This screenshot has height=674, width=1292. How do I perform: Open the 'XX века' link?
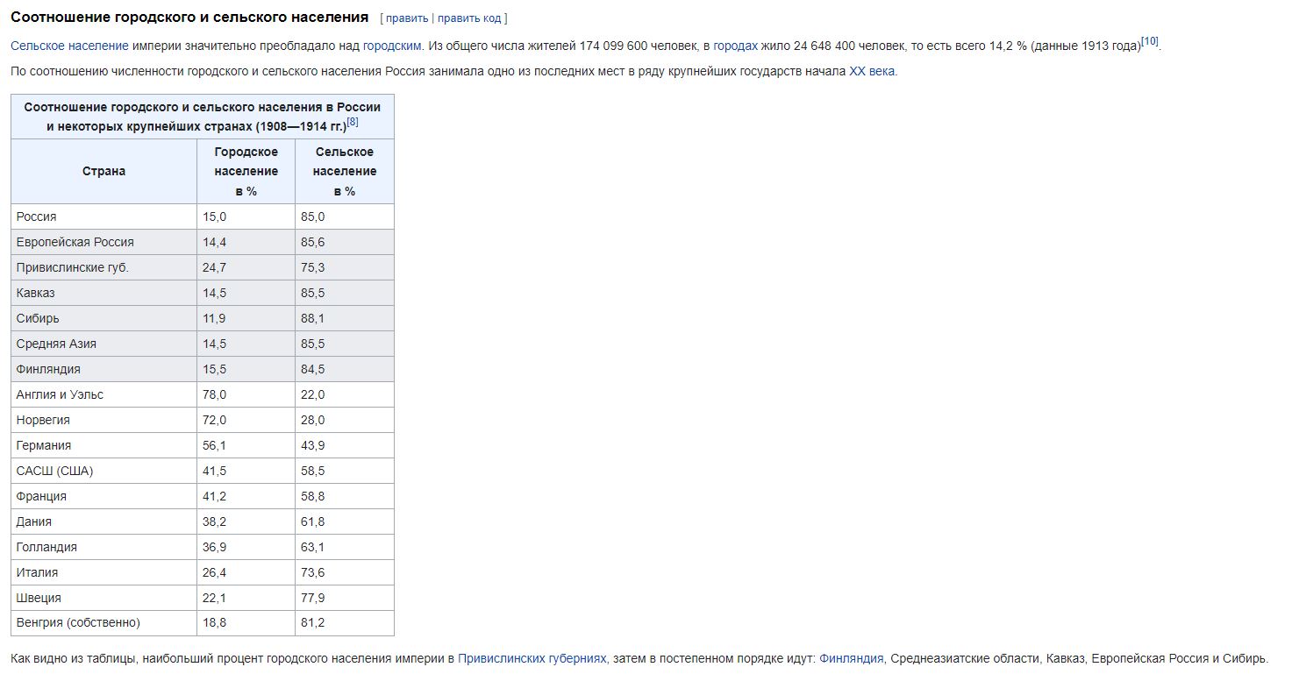(x=872, y=72)
